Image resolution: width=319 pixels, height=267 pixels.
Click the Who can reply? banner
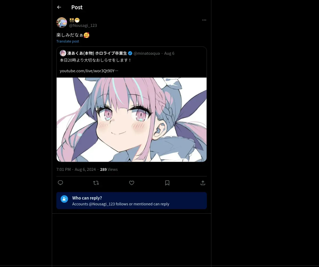click(x=132, y=201)
